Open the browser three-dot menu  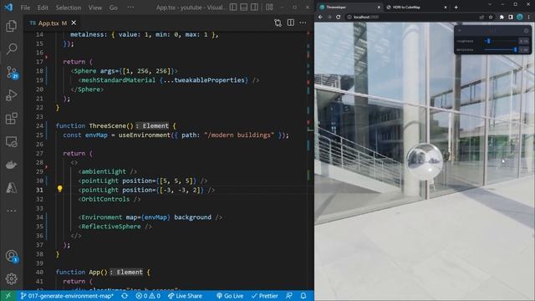tap(529, 17)
